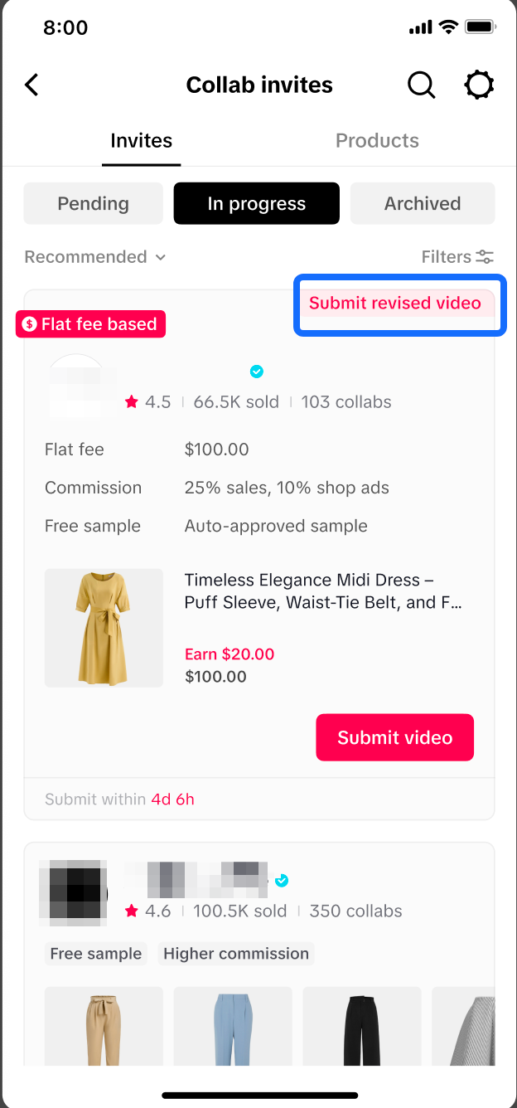
Task: Tap the back arrow icon
Action: [32, 85]
